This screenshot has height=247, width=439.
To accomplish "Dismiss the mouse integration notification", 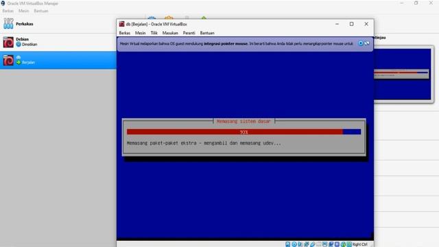I will point(361,43).
